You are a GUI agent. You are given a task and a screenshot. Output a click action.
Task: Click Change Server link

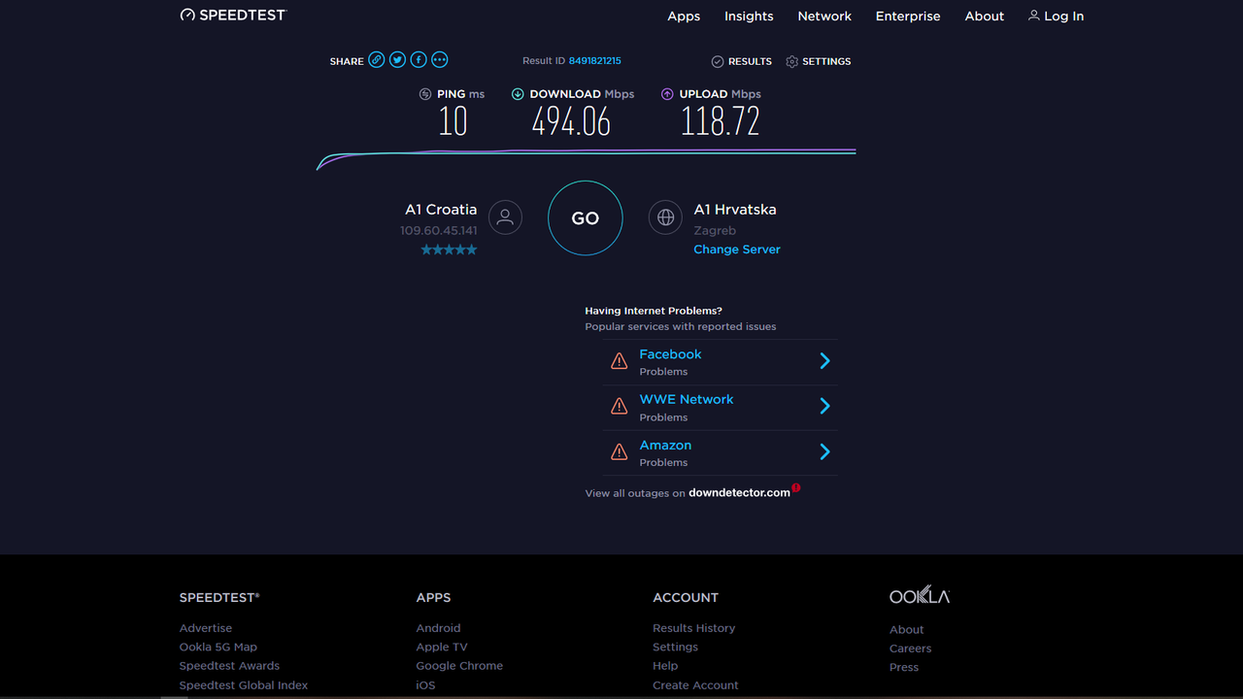click(737, 250)
